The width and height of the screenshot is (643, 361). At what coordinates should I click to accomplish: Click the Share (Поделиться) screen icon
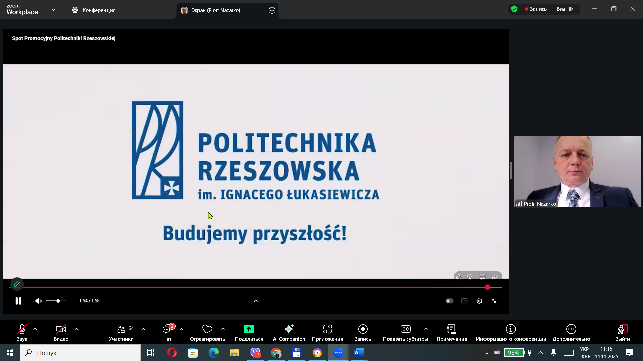click(248, 329)
